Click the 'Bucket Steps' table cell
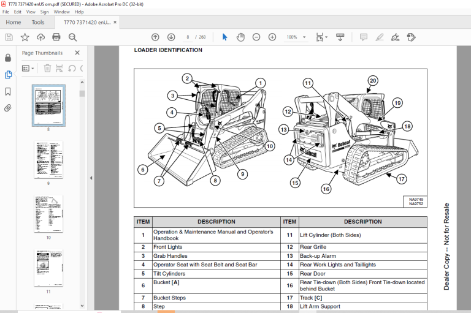The width and height of the screenshot is (471, 313). (216, 298)
